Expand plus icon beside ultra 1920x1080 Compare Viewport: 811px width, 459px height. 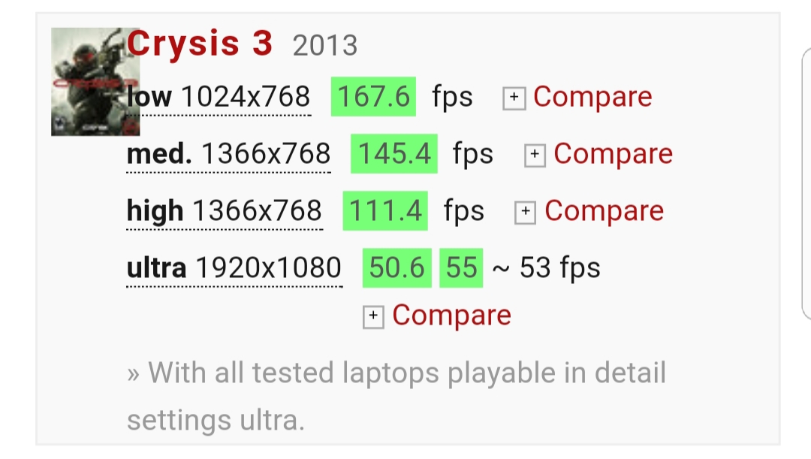[373, 317]
